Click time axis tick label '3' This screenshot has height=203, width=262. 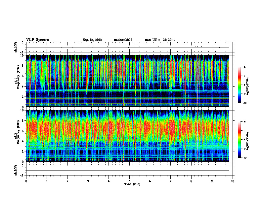click(88, 181)
